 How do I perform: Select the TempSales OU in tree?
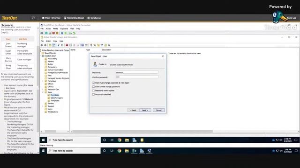pyautogui.click(x=55, y=101)
